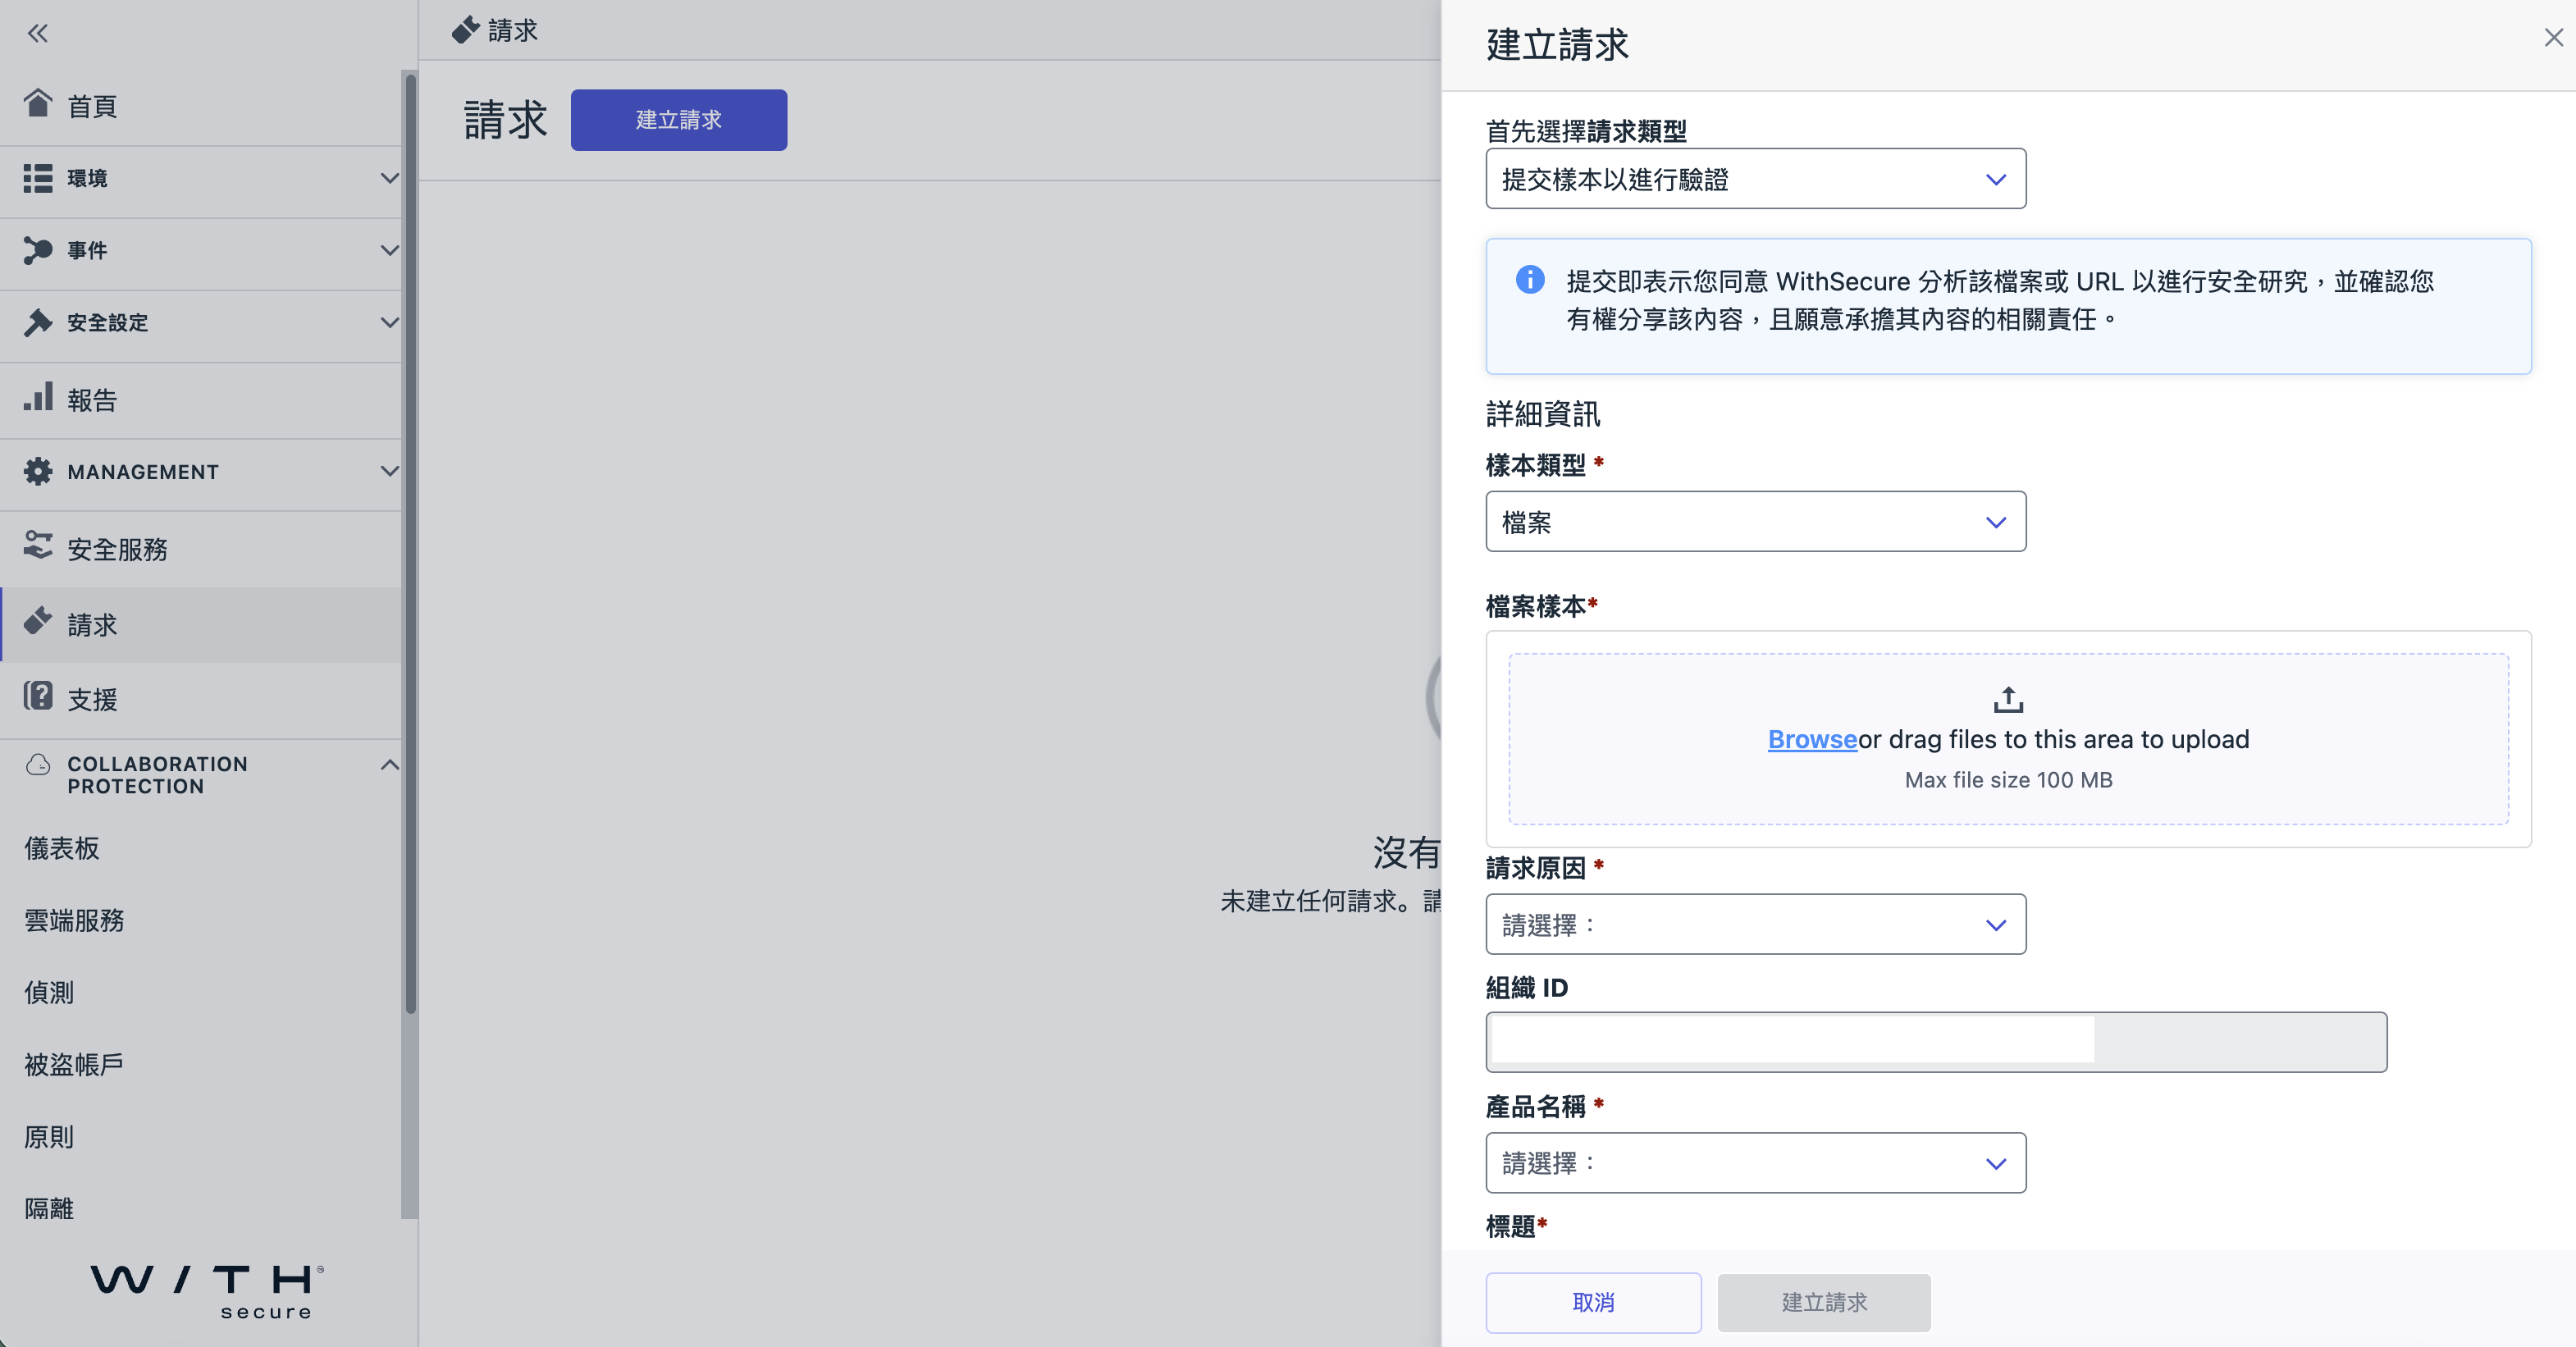This screenshot has width=2576, height=1347.
Task: Collapse sidebar with double-chevron icon
Action: (38, 33)
